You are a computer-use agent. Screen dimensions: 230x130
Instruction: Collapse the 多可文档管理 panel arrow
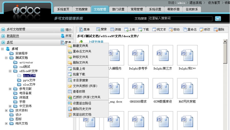tap(3, 29)
